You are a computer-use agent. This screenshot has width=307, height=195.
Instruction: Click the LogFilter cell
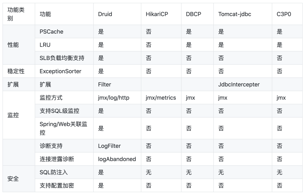(109, 146)
